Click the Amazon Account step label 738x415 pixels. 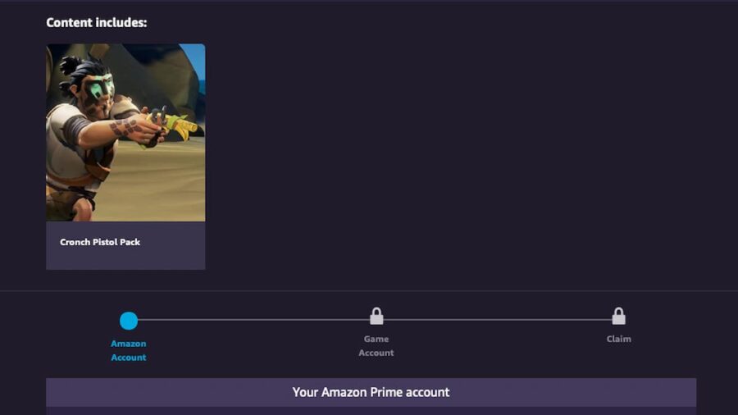click(129, 350)
